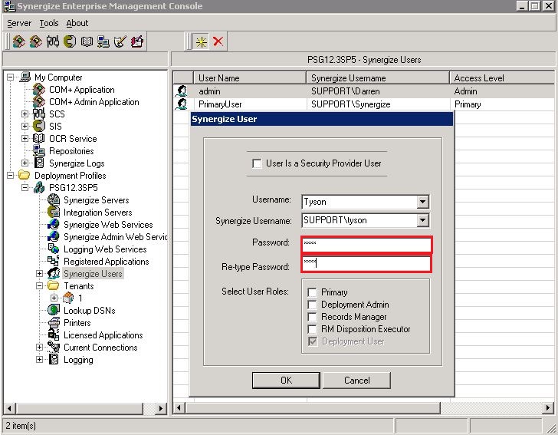Image resolution: width=558 pixels, height=435 pixels.
Task: Expand the Current Connections node
Action: 40,348
